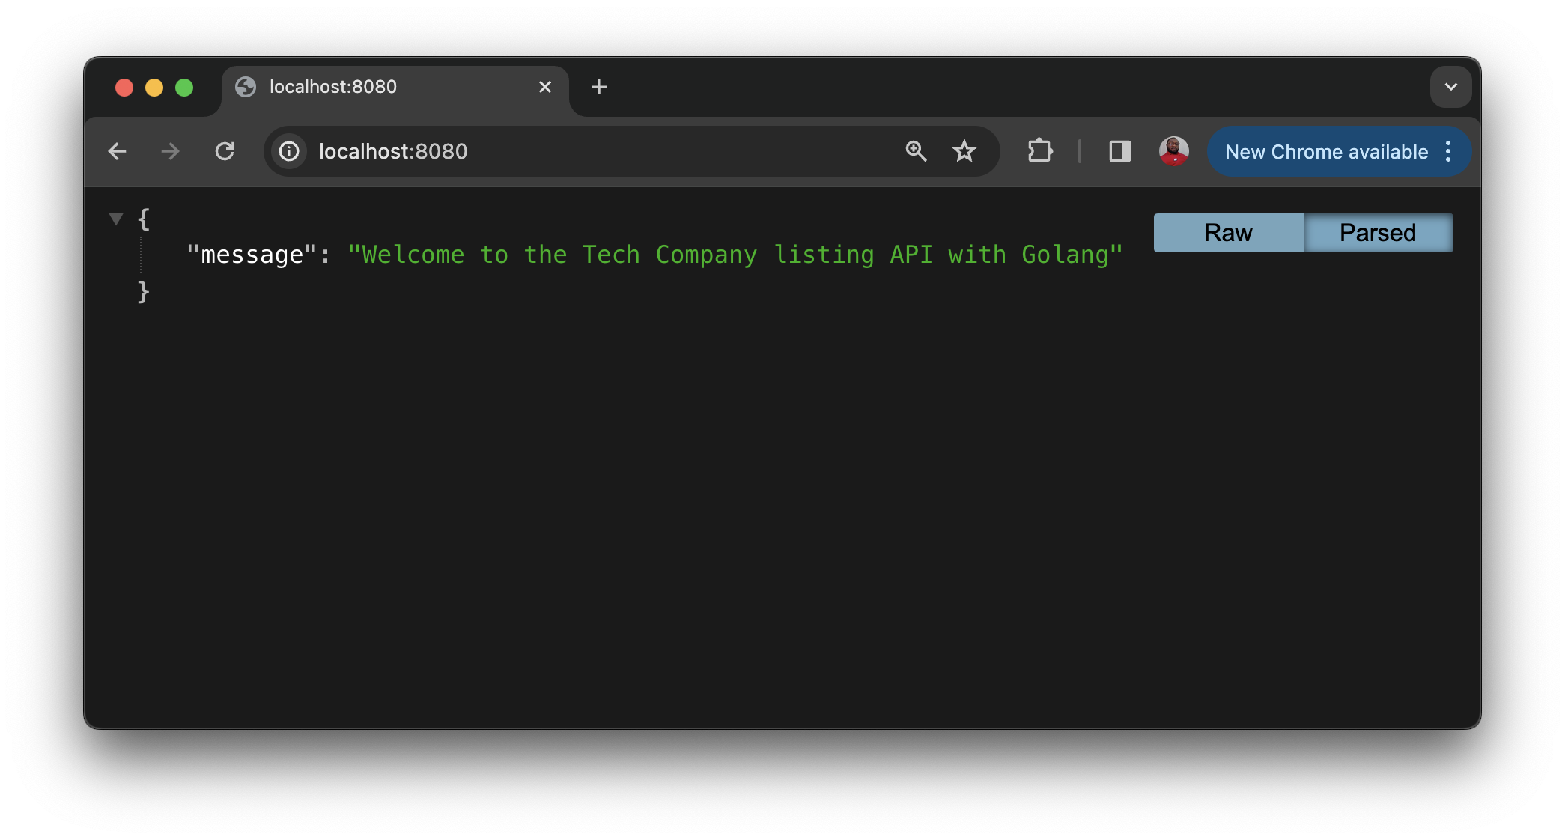Image resolution: width=1565 pixels, height=840 pixels.
Task: Click the back navigation arrow
Action: click(x=118, y=151)
